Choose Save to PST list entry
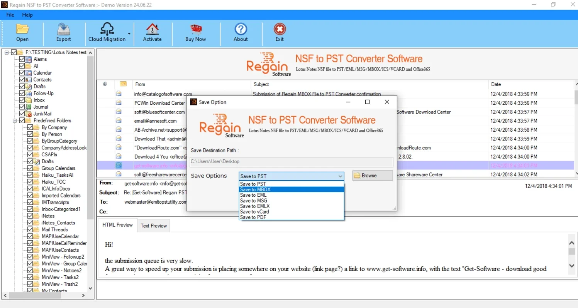Screen dimensions: 578x308 [x=292, y=184]
